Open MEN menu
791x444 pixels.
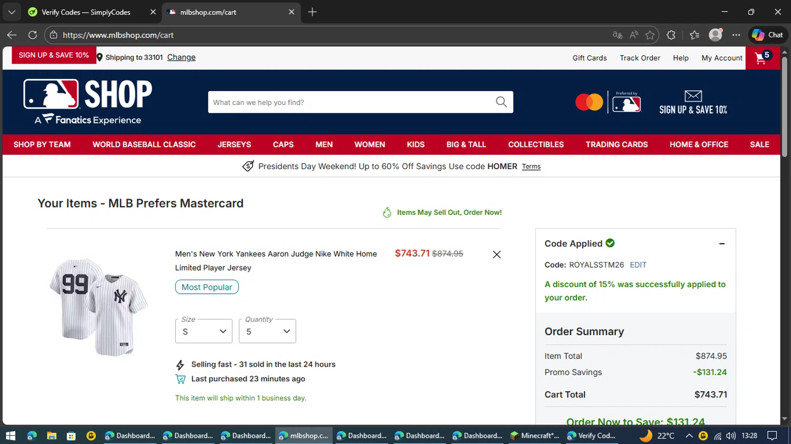pyautogui.click(x=324, y=144)
